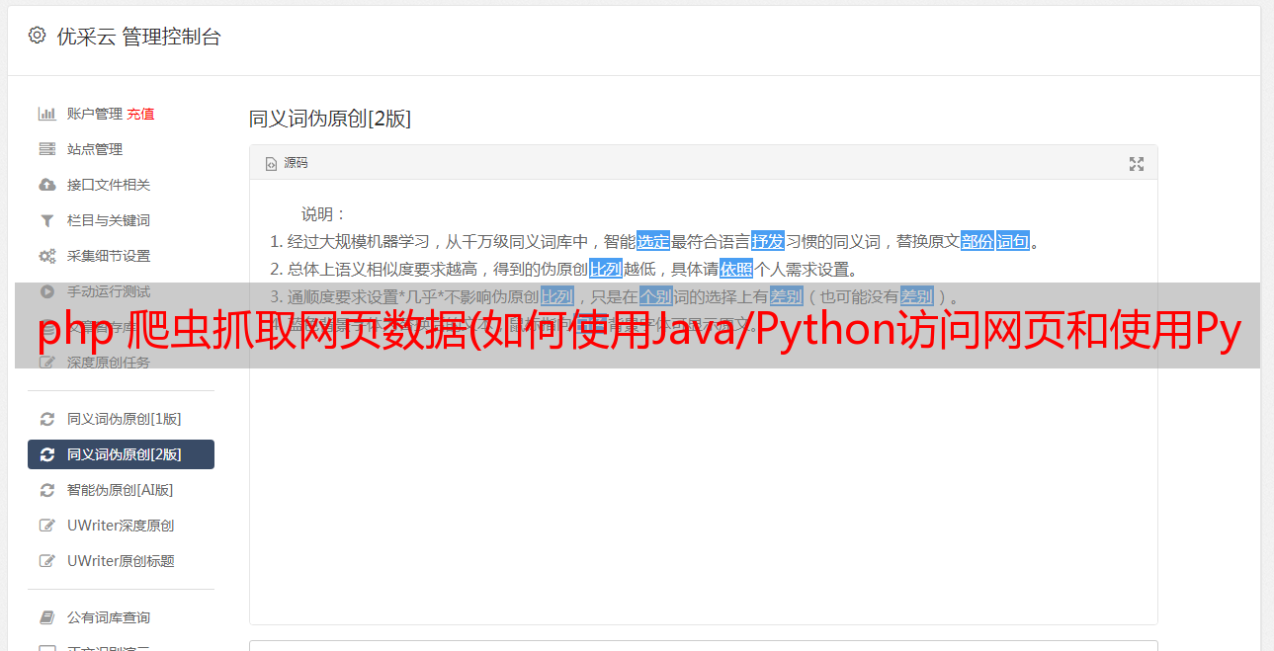Click the highlighted word 词句

click(1013, 241)
